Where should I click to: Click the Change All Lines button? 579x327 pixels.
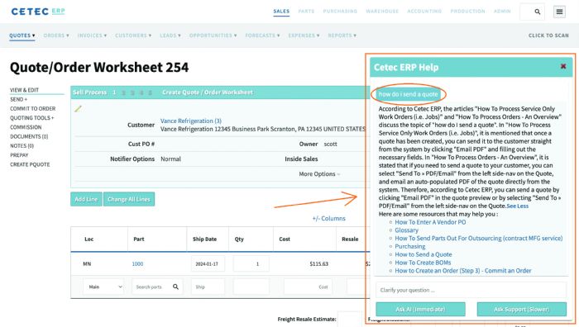[x=129, y=199]
